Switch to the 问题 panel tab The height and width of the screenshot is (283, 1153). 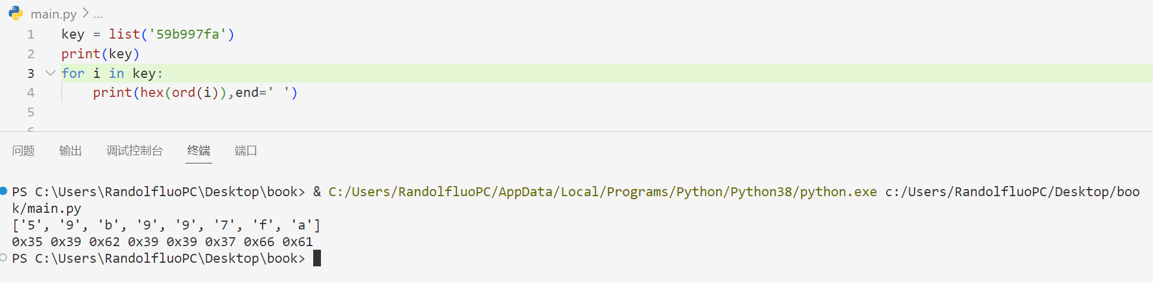click(24, 151)
